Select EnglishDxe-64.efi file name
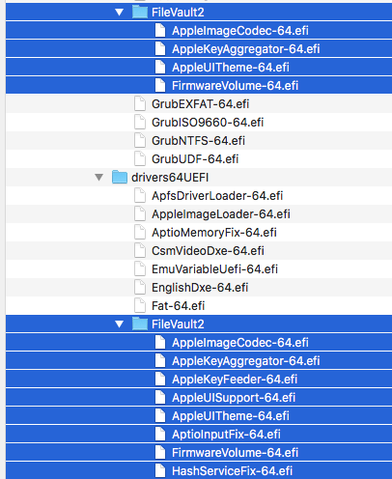 [200, 288]
